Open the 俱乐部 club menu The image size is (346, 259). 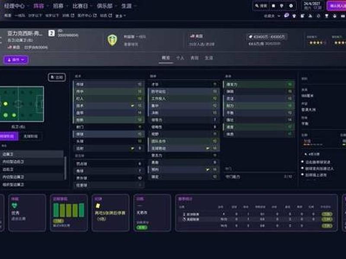[x=105, y=6]
